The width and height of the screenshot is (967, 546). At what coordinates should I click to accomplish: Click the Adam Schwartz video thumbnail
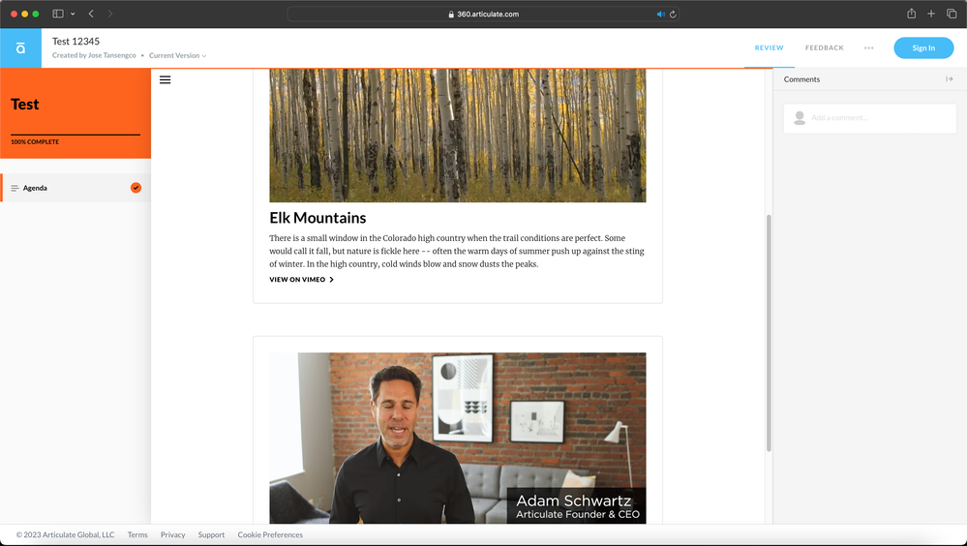(458, 438)
